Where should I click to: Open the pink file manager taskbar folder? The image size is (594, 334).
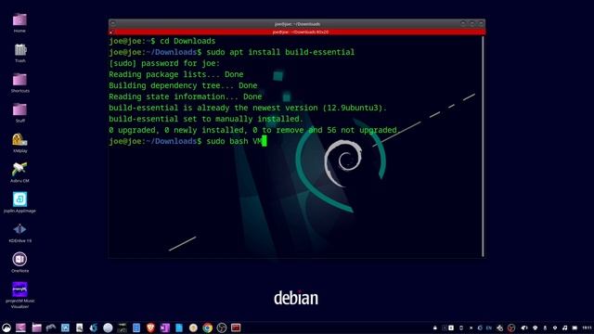pyautogui.click(x=36, y=328)
